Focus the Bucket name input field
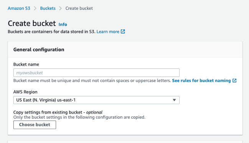Image resolution: width=249 pixels, height=143 pixels. (x=96, y=73)
